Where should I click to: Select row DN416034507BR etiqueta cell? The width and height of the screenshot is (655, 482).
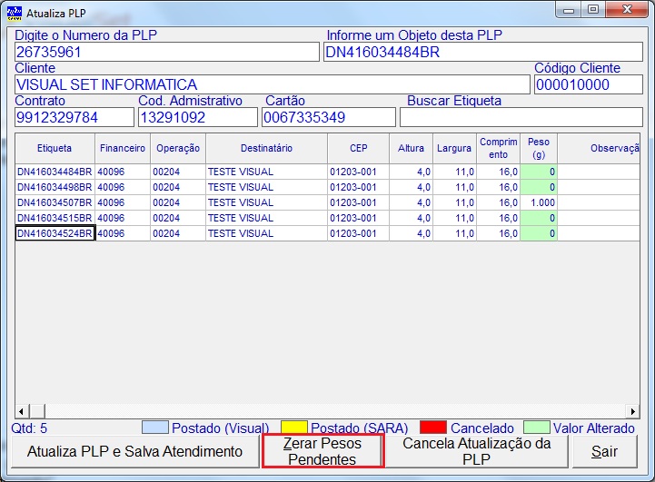pyautogui.click(x=55, y=202)
